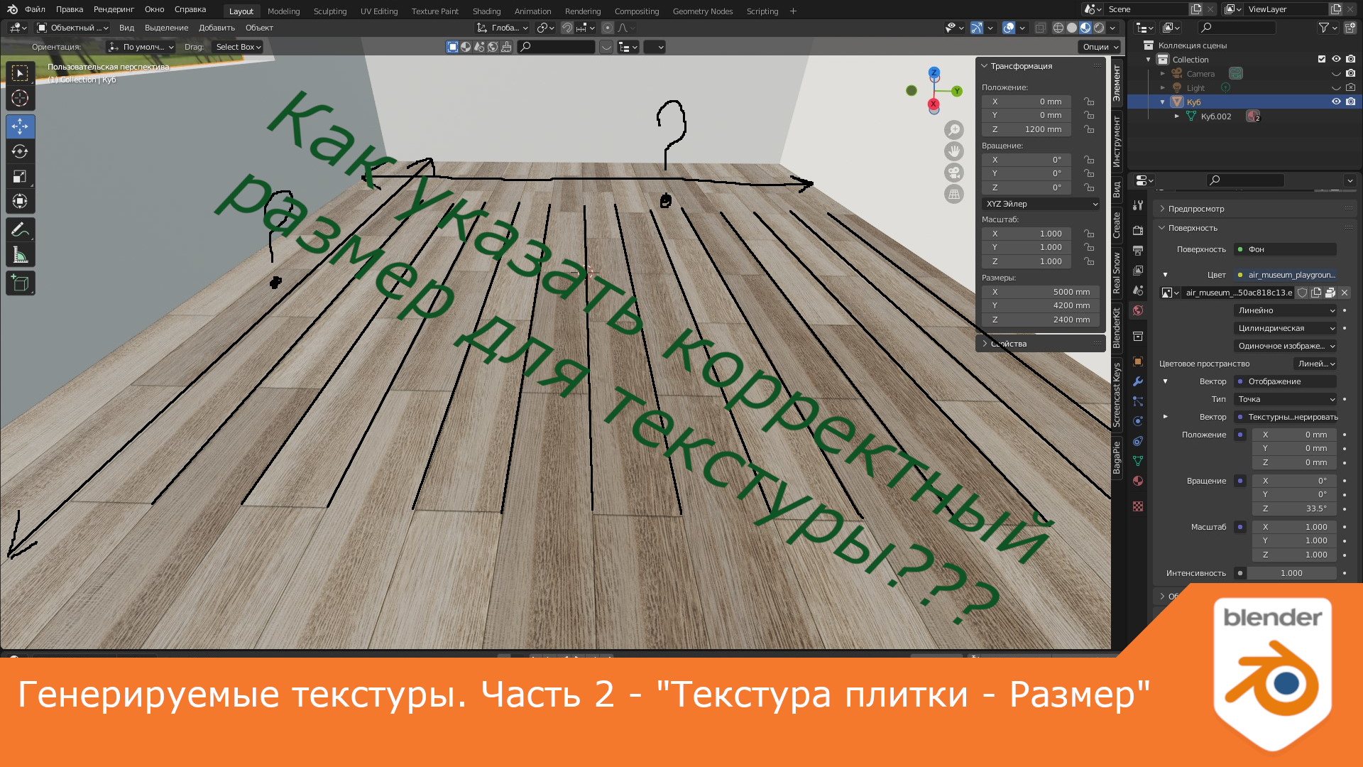Open the XYZ Эйлер rotation mode dropdown
Viewport: 1363px width, 767px height.
(1041, 204)
